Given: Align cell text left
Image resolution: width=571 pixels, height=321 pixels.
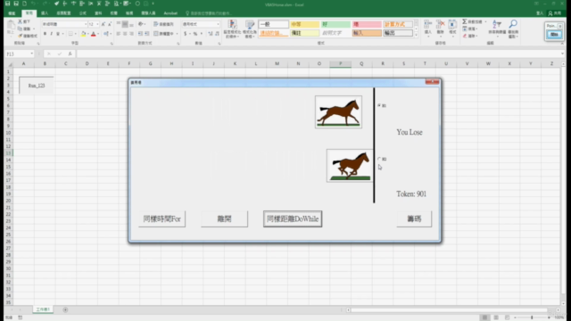Looking at the screenshot, I should (119, 34).
